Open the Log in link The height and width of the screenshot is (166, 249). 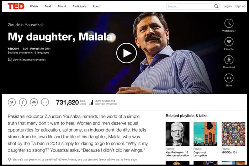click(228, 6)
